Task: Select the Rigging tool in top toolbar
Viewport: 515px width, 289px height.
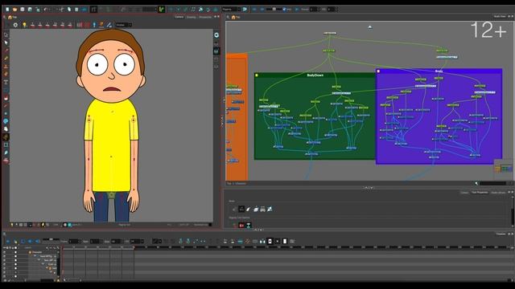Action: coord(93,10)
